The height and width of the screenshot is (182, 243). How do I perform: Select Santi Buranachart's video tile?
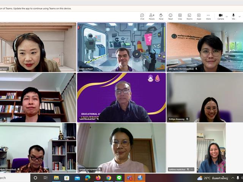pyautogui.click(x=121, y=97)
